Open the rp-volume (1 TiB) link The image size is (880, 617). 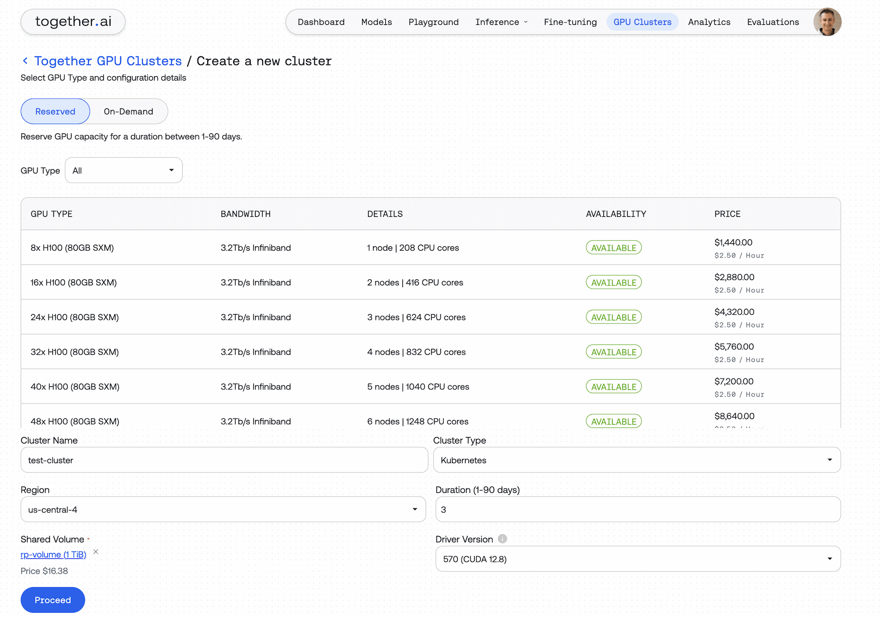53,554
